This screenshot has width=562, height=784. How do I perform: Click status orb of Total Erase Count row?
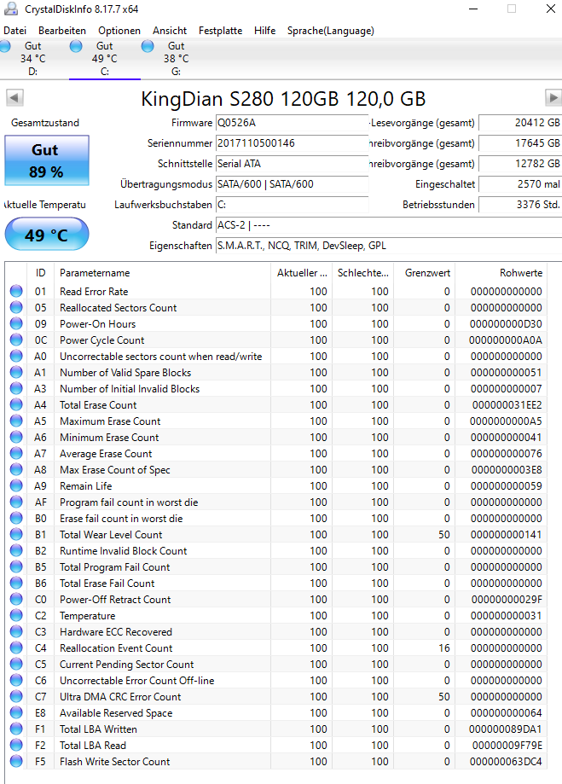coord(16,404)
